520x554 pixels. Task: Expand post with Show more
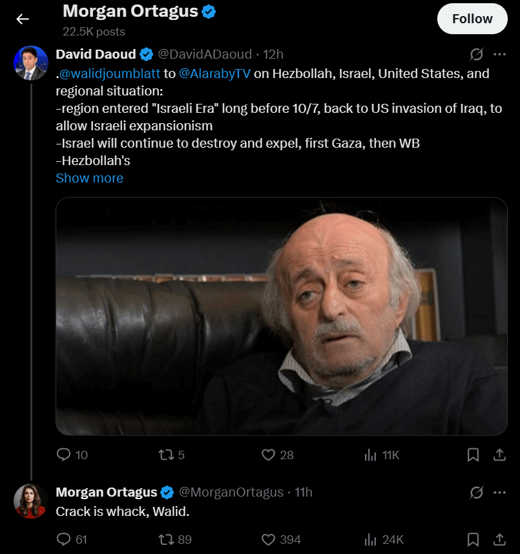pyautogui.click(x=89, y=178)
